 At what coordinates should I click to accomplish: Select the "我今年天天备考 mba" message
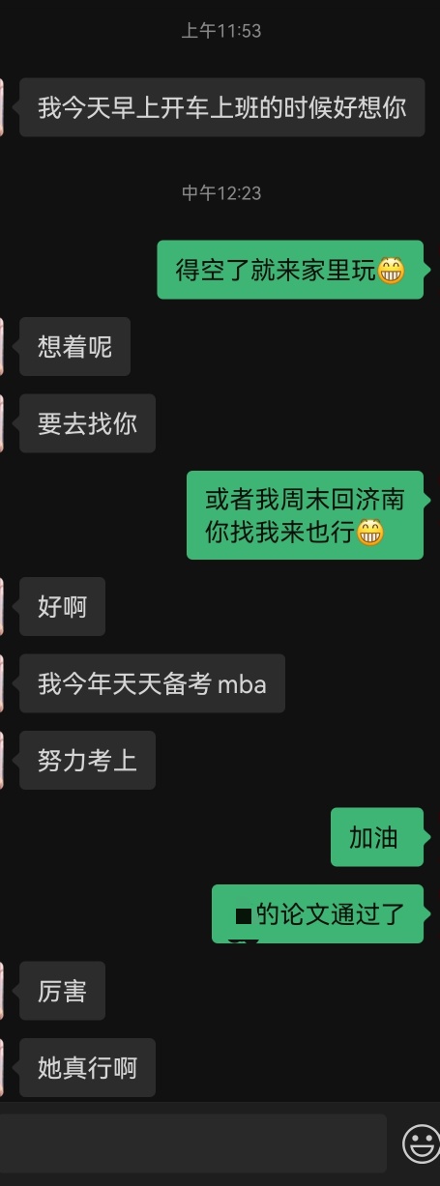[x=152, y=683]
